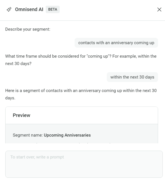Click "next 30 days?" ending the AI question
The width and height of the screenshot is (165, 183).
click(x=18, y=64)
